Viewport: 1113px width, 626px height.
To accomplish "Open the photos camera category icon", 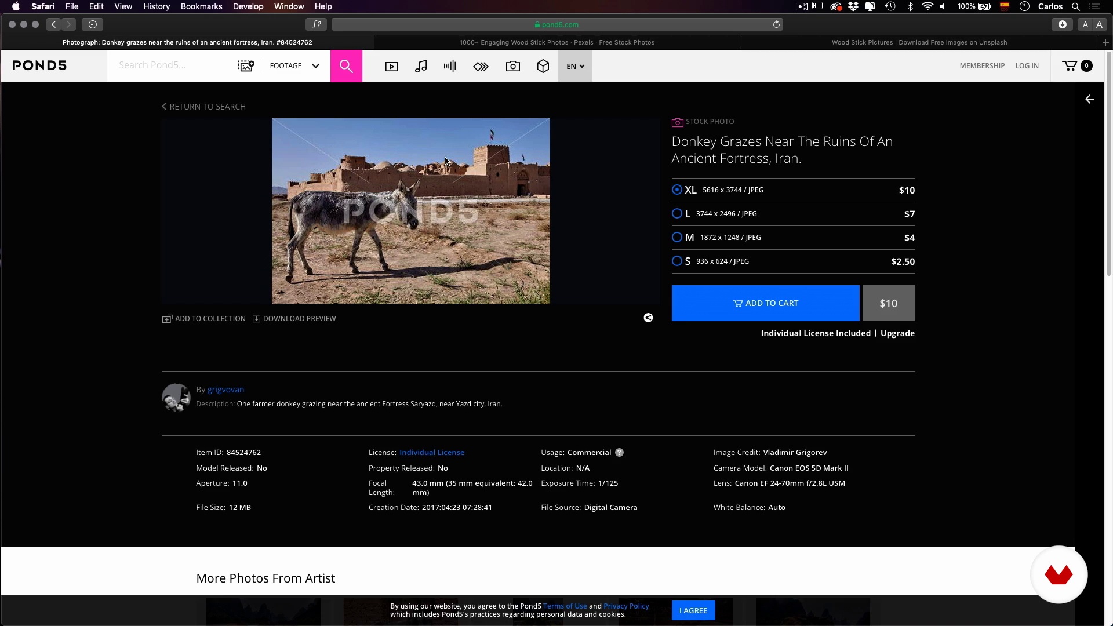I will (x=512, y=66).
